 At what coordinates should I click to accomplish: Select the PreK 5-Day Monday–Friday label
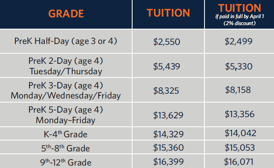click(x=66, y=115)
